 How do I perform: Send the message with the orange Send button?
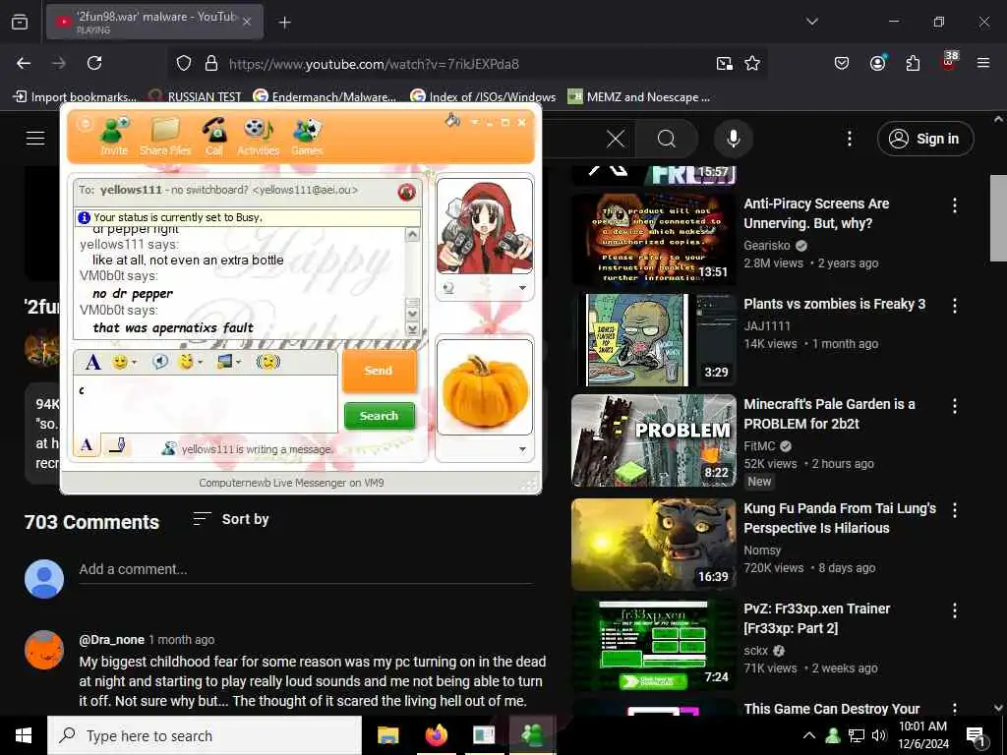(379, 371)
